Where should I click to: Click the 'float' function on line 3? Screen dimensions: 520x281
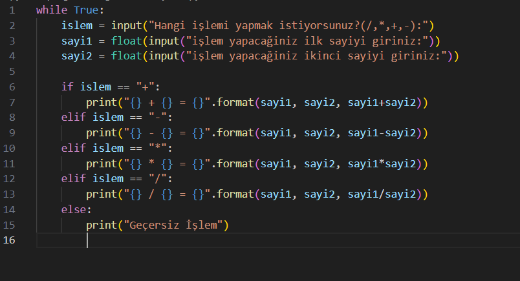(126, 41)
